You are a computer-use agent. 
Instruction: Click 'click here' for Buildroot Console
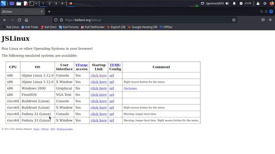[x=98, y=101]
